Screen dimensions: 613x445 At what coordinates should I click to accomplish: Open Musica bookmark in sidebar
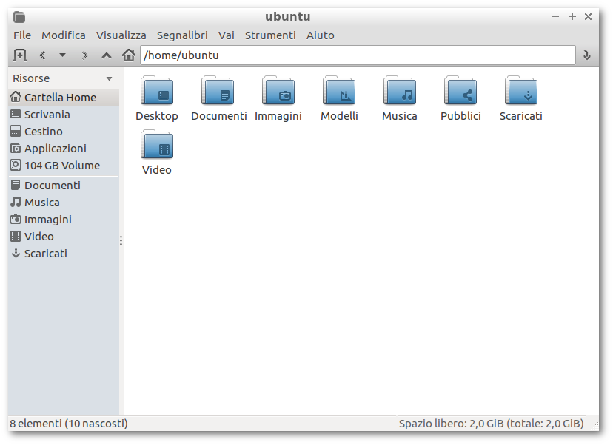64,203
